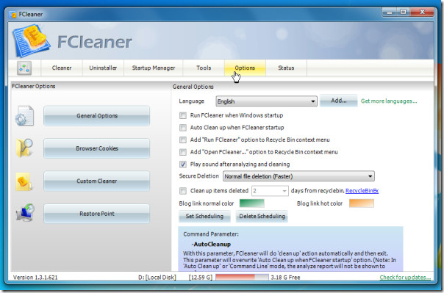Follow the Get more languages... link
Image resolution: width=444 pixels, height=293 pixels.
coord(389,101)
